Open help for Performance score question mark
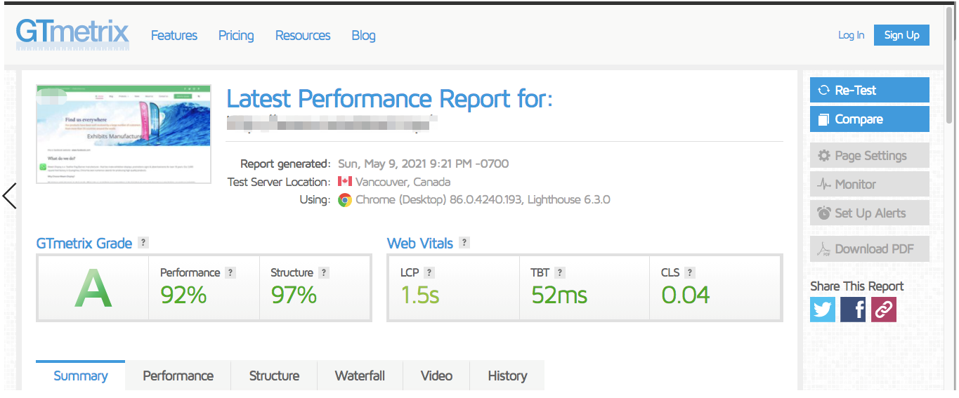This screenshot has width=959, height=398. coord(230,273)
